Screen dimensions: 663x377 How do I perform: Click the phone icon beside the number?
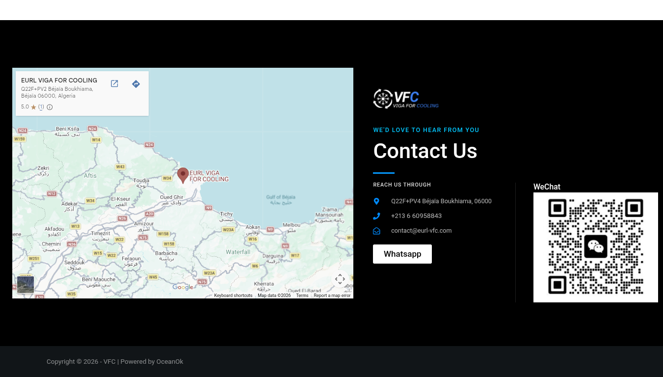click(x=376, y=216)
